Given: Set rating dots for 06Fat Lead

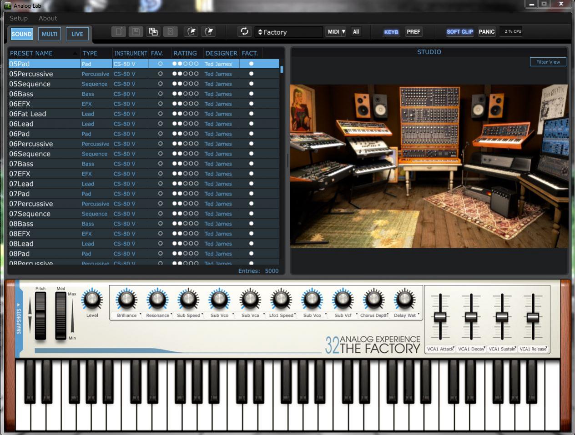Looking at the screenshot, I should 185,114.
